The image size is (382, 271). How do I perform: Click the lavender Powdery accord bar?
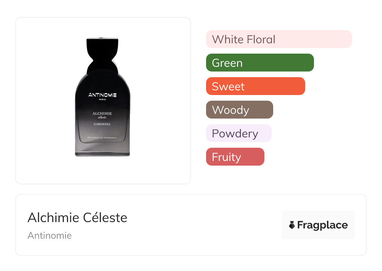coord(238,133)
